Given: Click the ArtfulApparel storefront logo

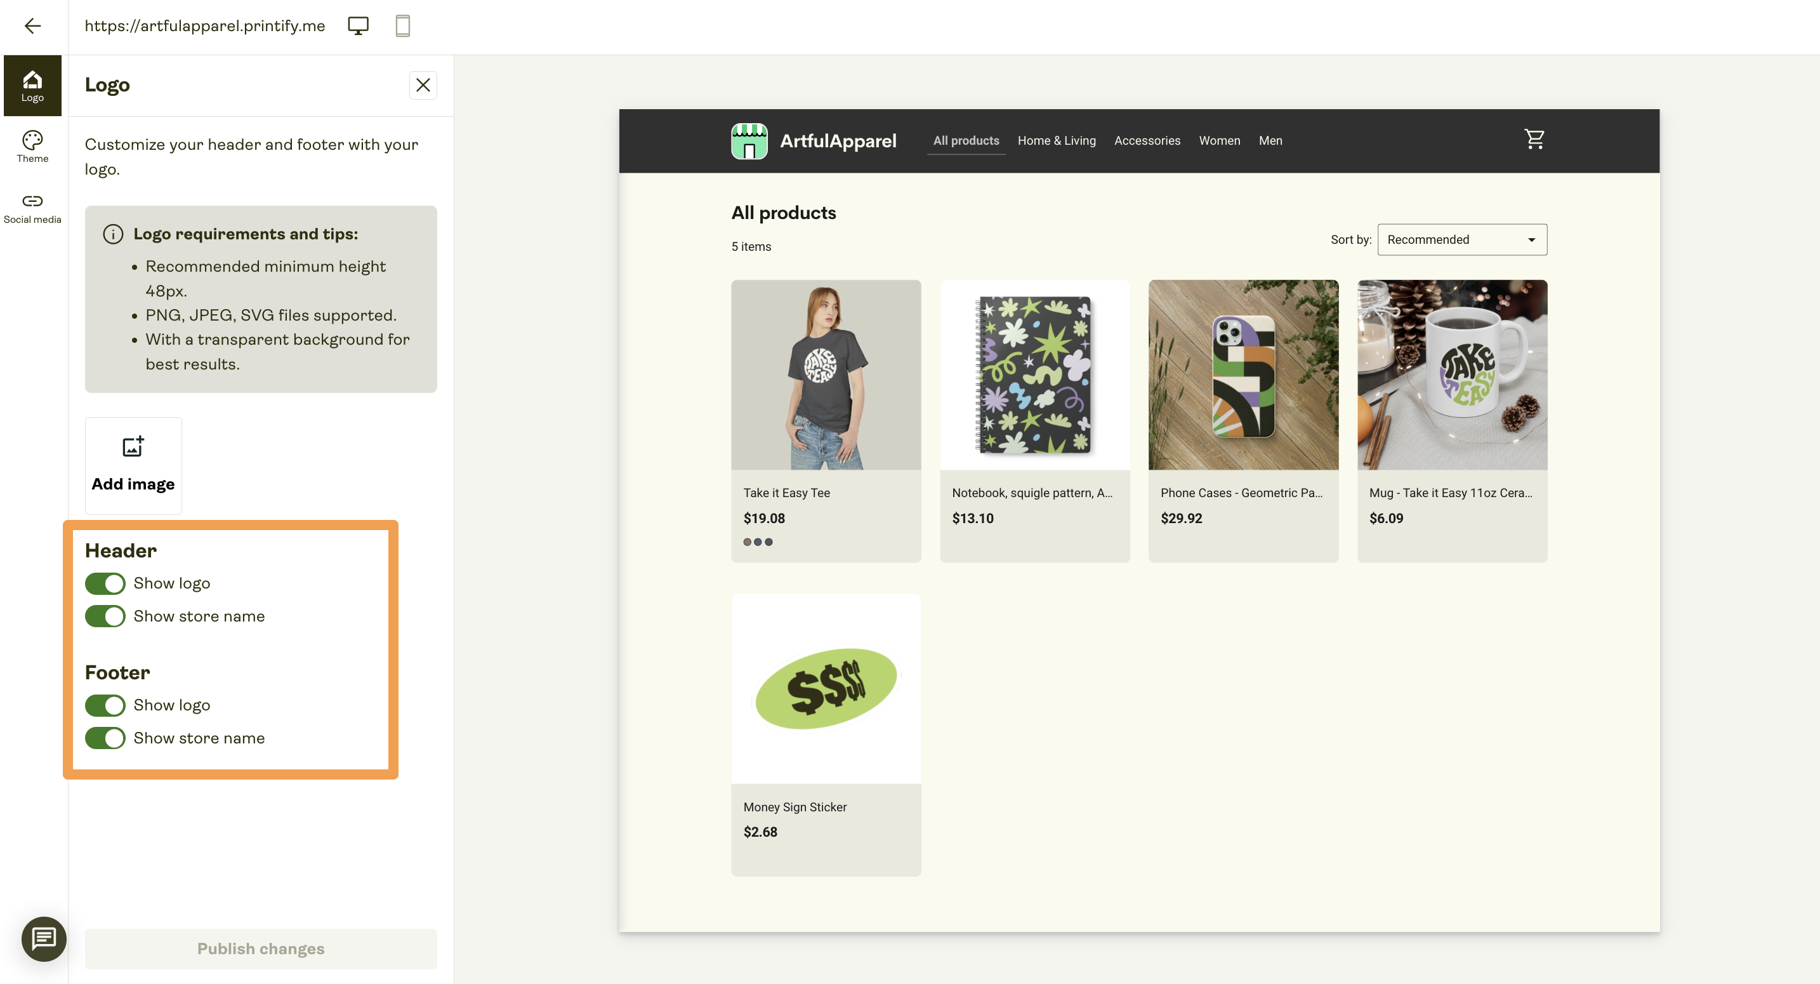Looking at the screenshot, I should tap(749, 140).
